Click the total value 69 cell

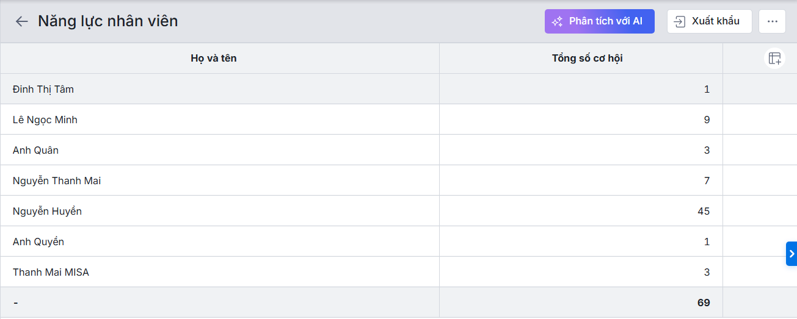pos(703,303)
